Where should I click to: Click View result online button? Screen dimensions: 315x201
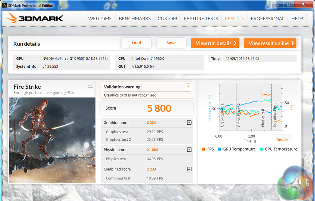[x=270, y=43]
